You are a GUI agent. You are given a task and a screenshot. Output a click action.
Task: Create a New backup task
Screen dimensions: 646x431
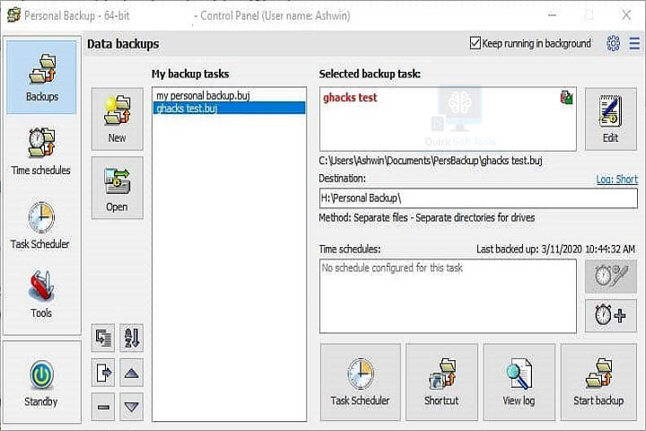click(117, 119)
